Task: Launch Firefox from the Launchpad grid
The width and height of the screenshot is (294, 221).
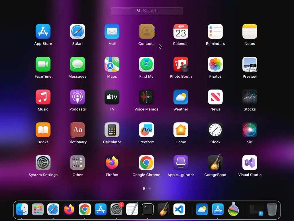Action: [x=112, y=163]
